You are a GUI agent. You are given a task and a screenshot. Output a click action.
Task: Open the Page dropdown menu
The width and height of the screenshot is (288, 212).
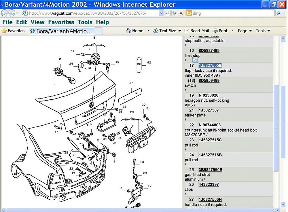(x=245, y=31)
